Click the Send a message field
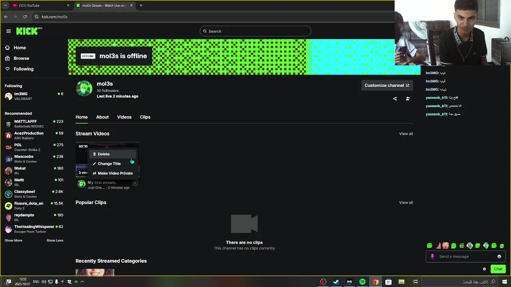 465,256
